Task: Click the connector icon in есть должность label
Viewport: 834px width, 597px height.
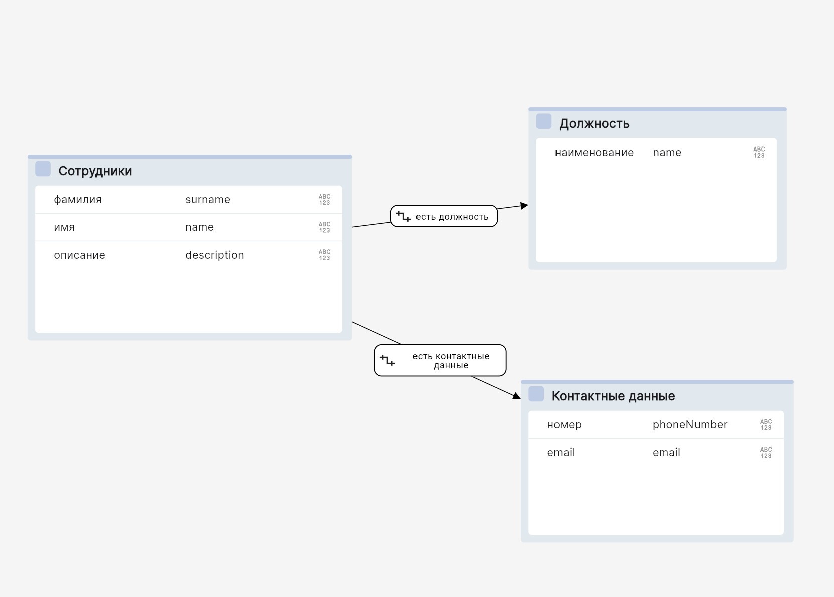Action: click(403, 216)
